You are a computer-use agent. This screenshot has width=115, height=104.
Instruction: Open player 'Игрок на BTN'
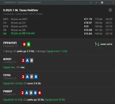[x=19, y=26]
